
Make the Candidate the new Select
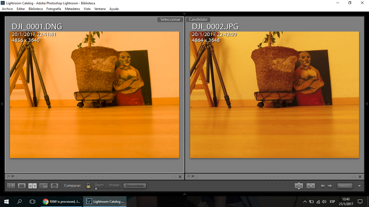[311, 186]
